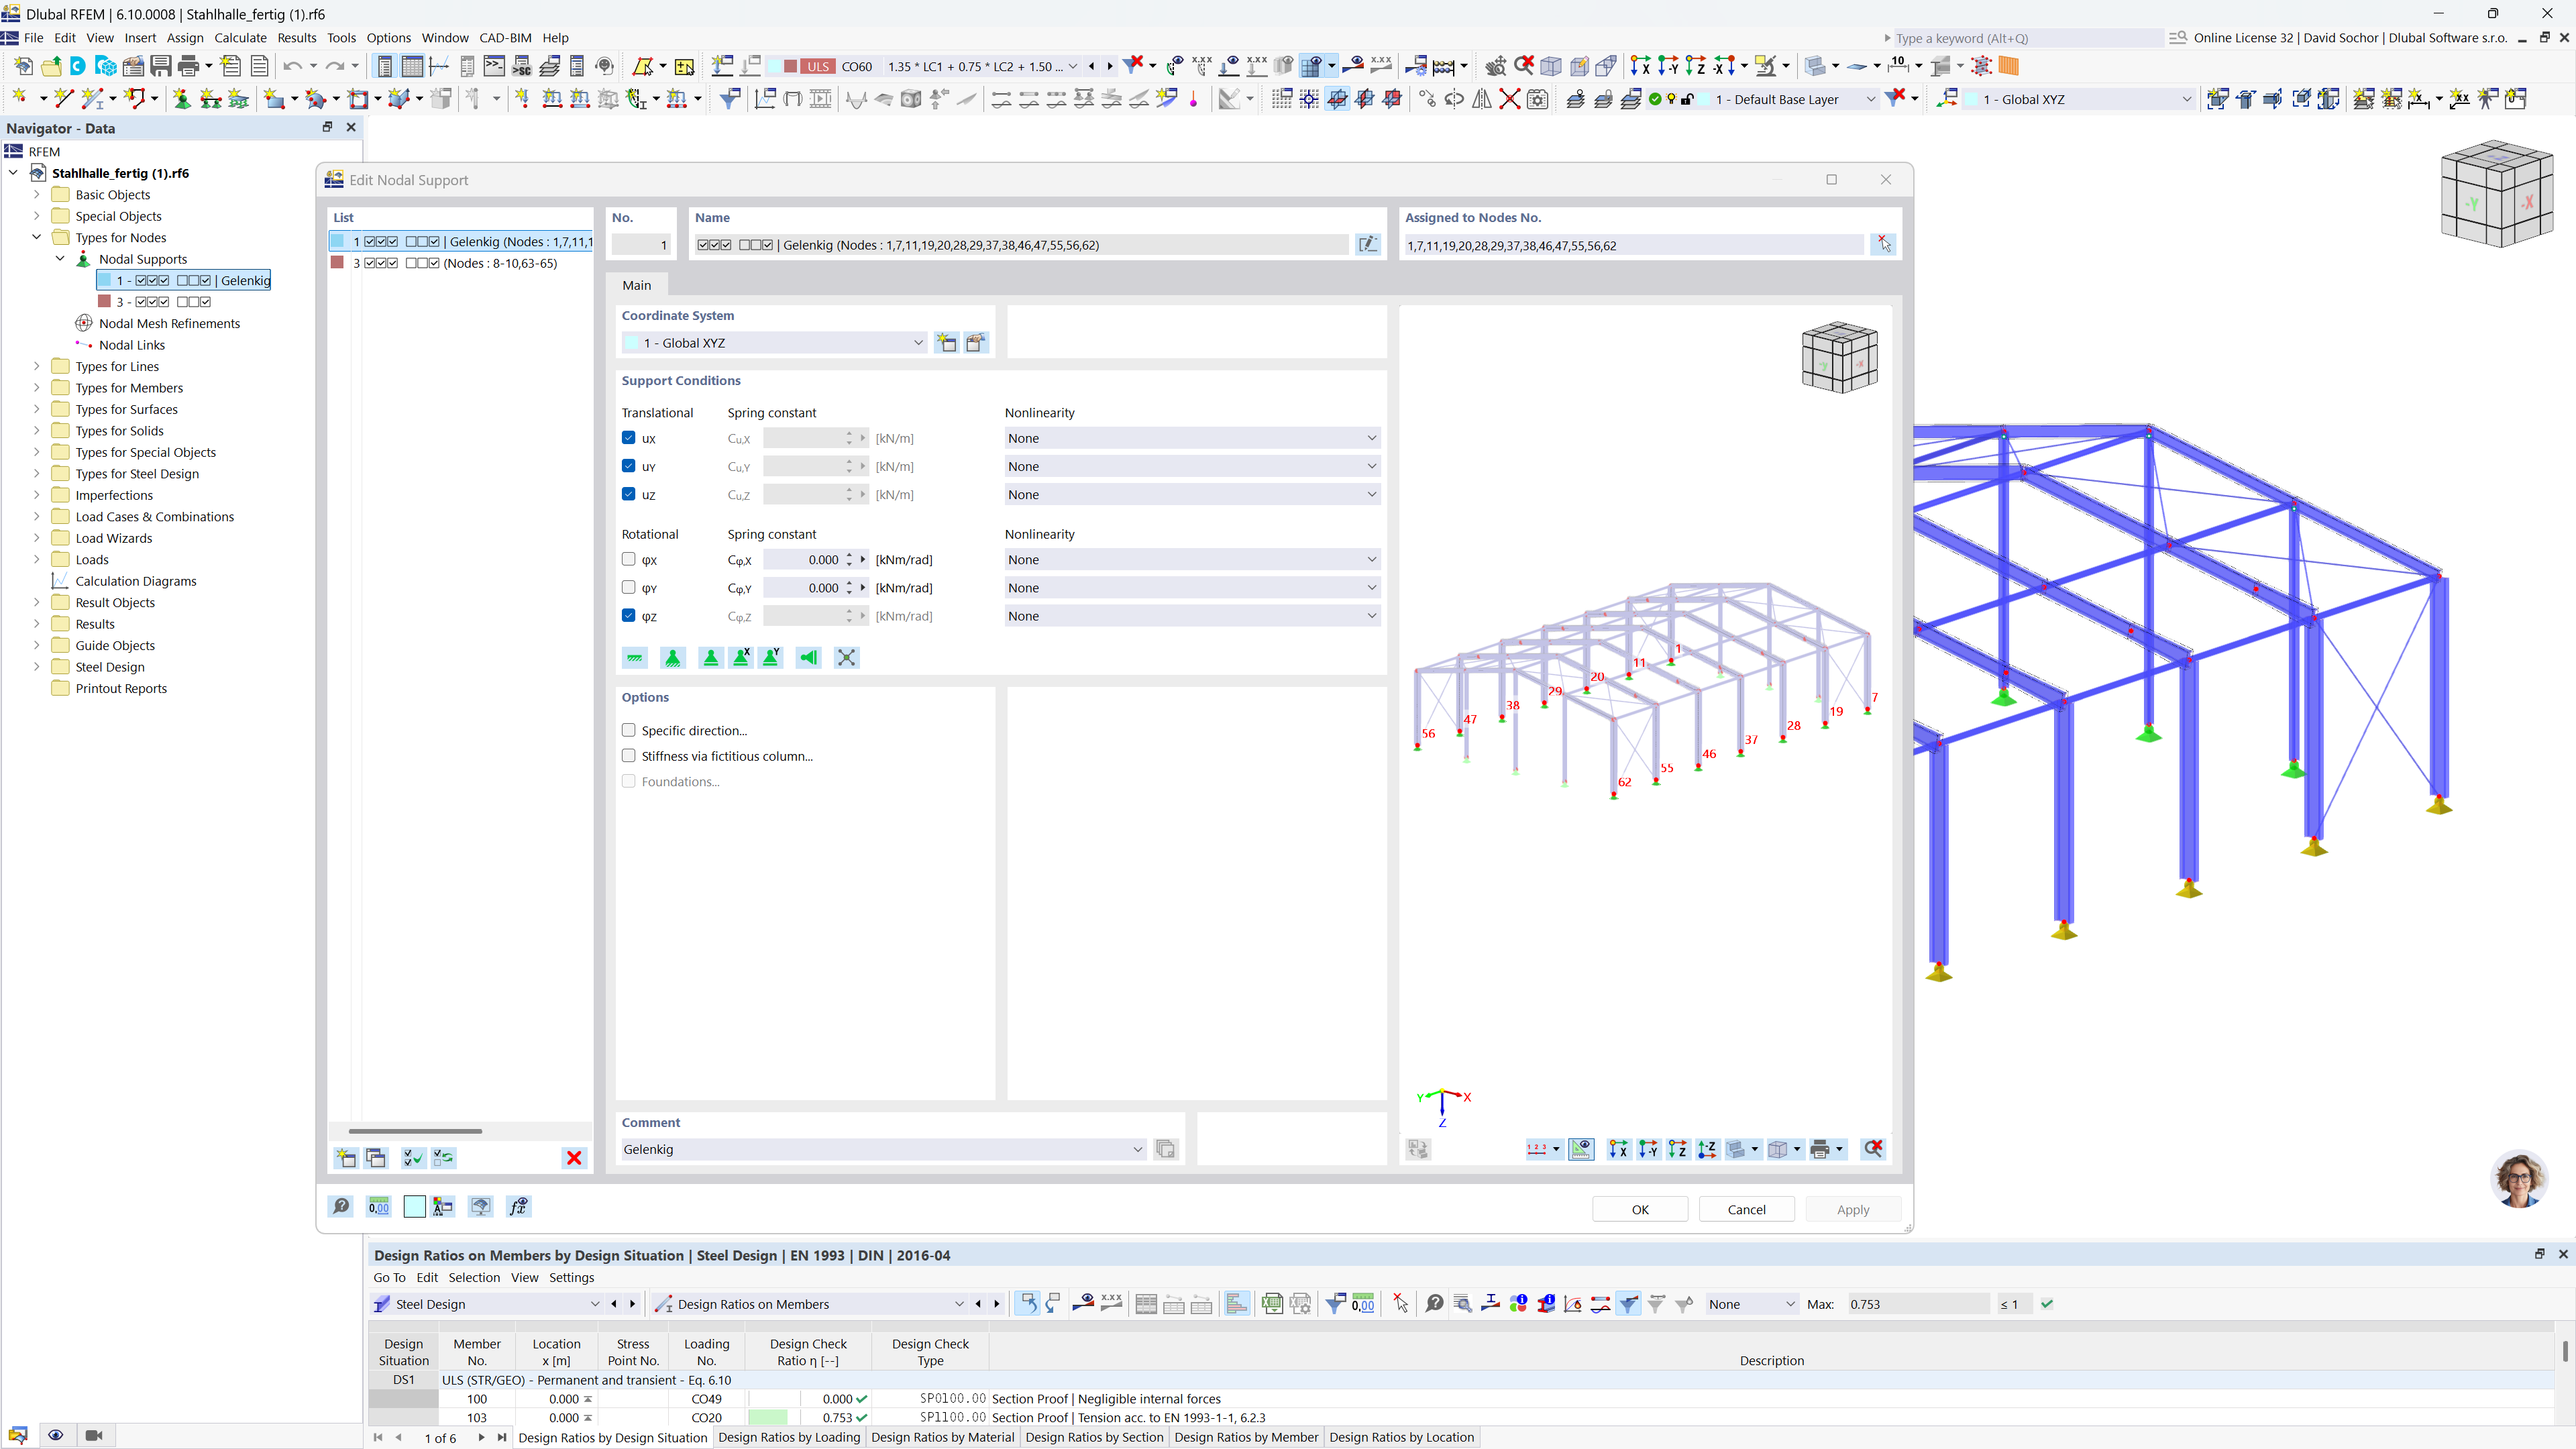Enable the φX rotational restraint checkbox
The width and height of the screenshot is (2576, 1449).
(629, 559)
